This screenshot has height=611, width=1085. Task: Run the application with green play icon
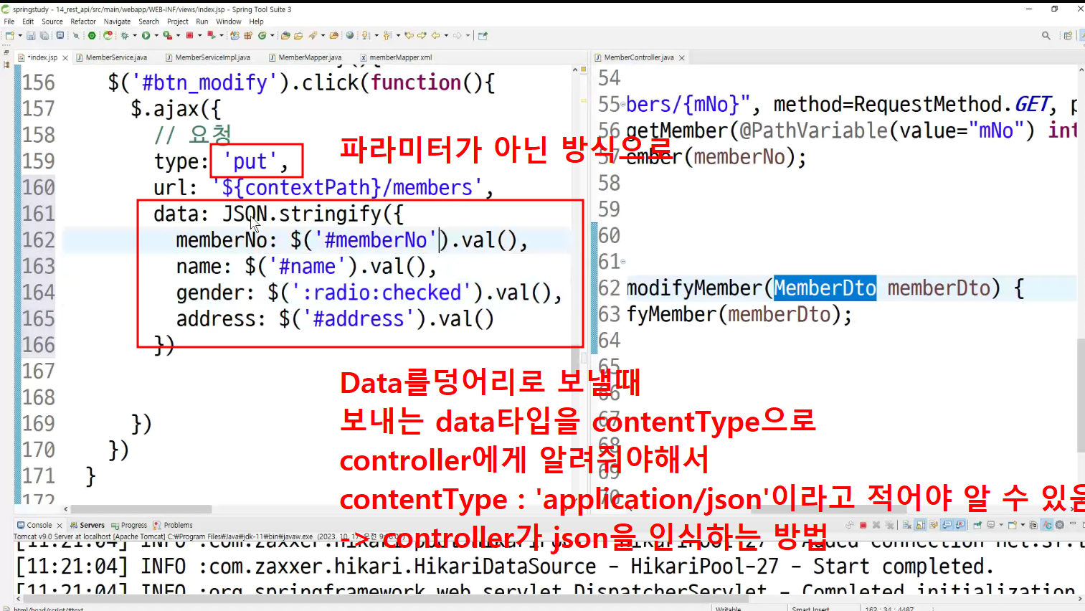[146, 35]
